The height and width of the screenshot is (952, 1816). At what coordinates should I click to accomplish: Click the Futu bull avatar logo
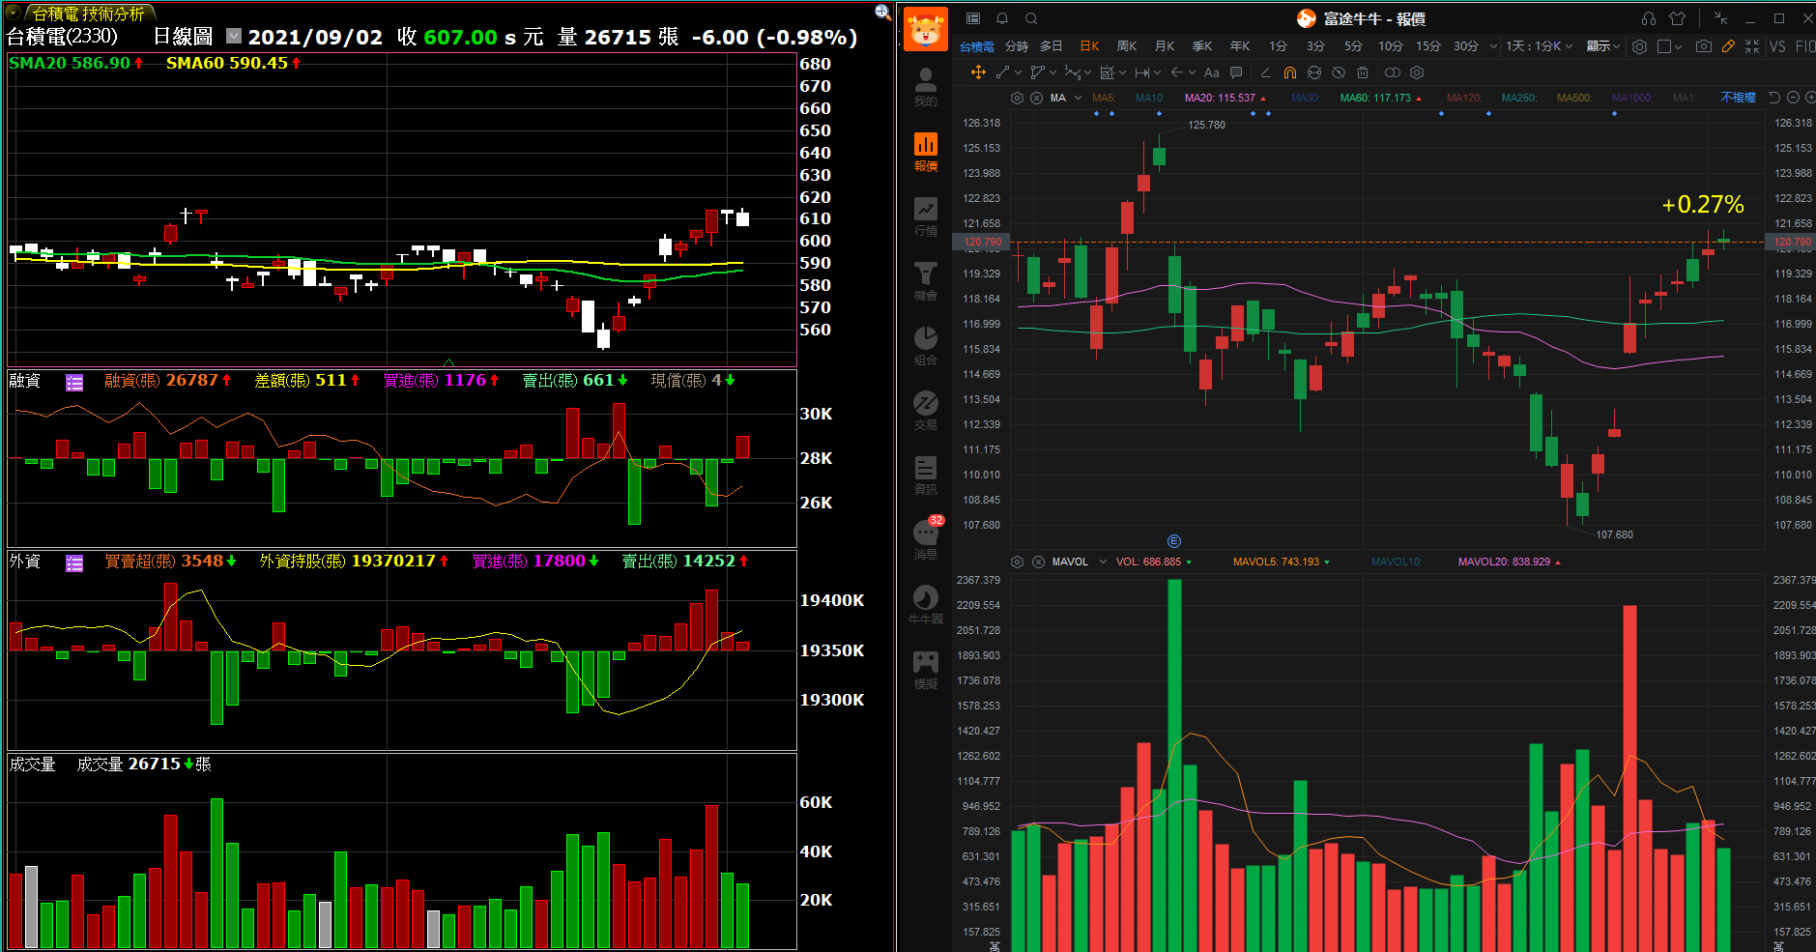(926, 29)
